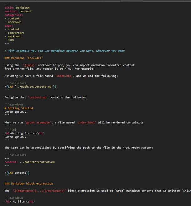Viewport: 191px width, 206px height.
Task: Select the 'tags:' key
Action: click(9, 26)
